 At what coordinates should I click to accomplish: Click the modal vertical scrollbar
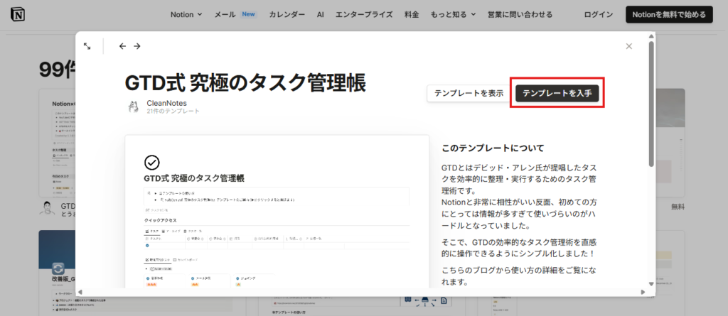[x=652, y=104]
